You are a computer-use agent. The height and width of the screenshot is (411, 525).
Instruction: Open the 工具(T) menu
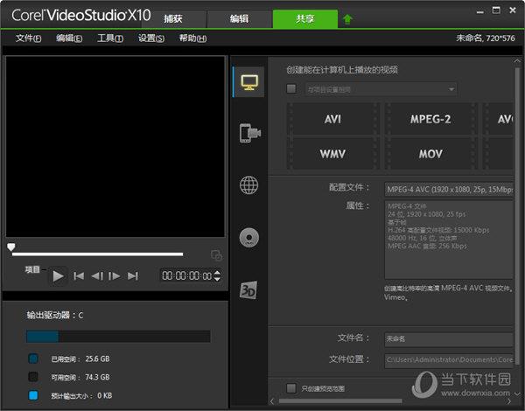[x=110, y=38]
